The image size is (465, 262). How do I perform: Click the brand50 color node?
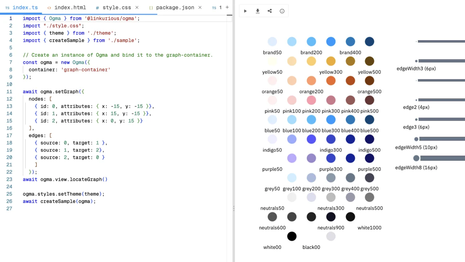pyautogui.click(x=272, y=41)
